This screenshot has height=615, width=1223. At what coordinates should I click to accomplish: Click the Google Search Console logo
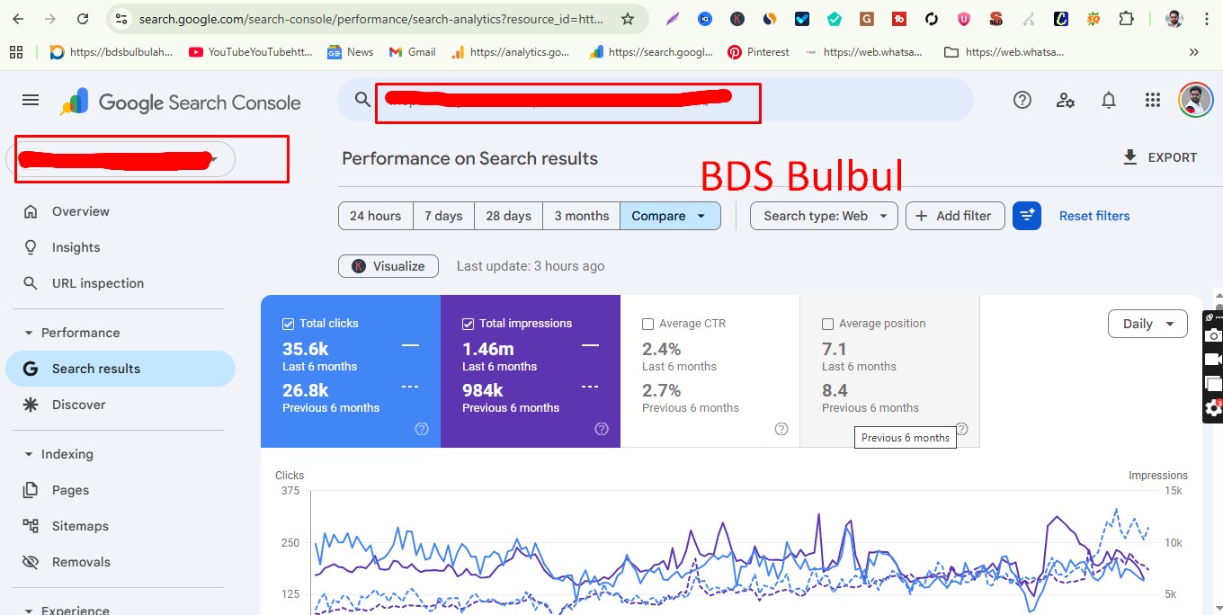tap(178, 102)
